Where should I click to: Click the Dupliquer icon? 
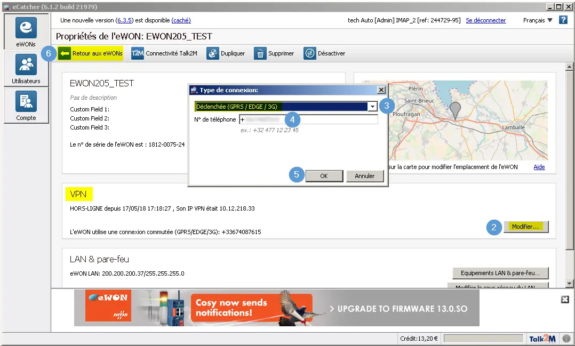(213, 53)
